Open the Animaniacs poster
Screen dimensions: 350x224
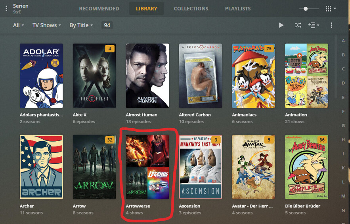point(254,76)
